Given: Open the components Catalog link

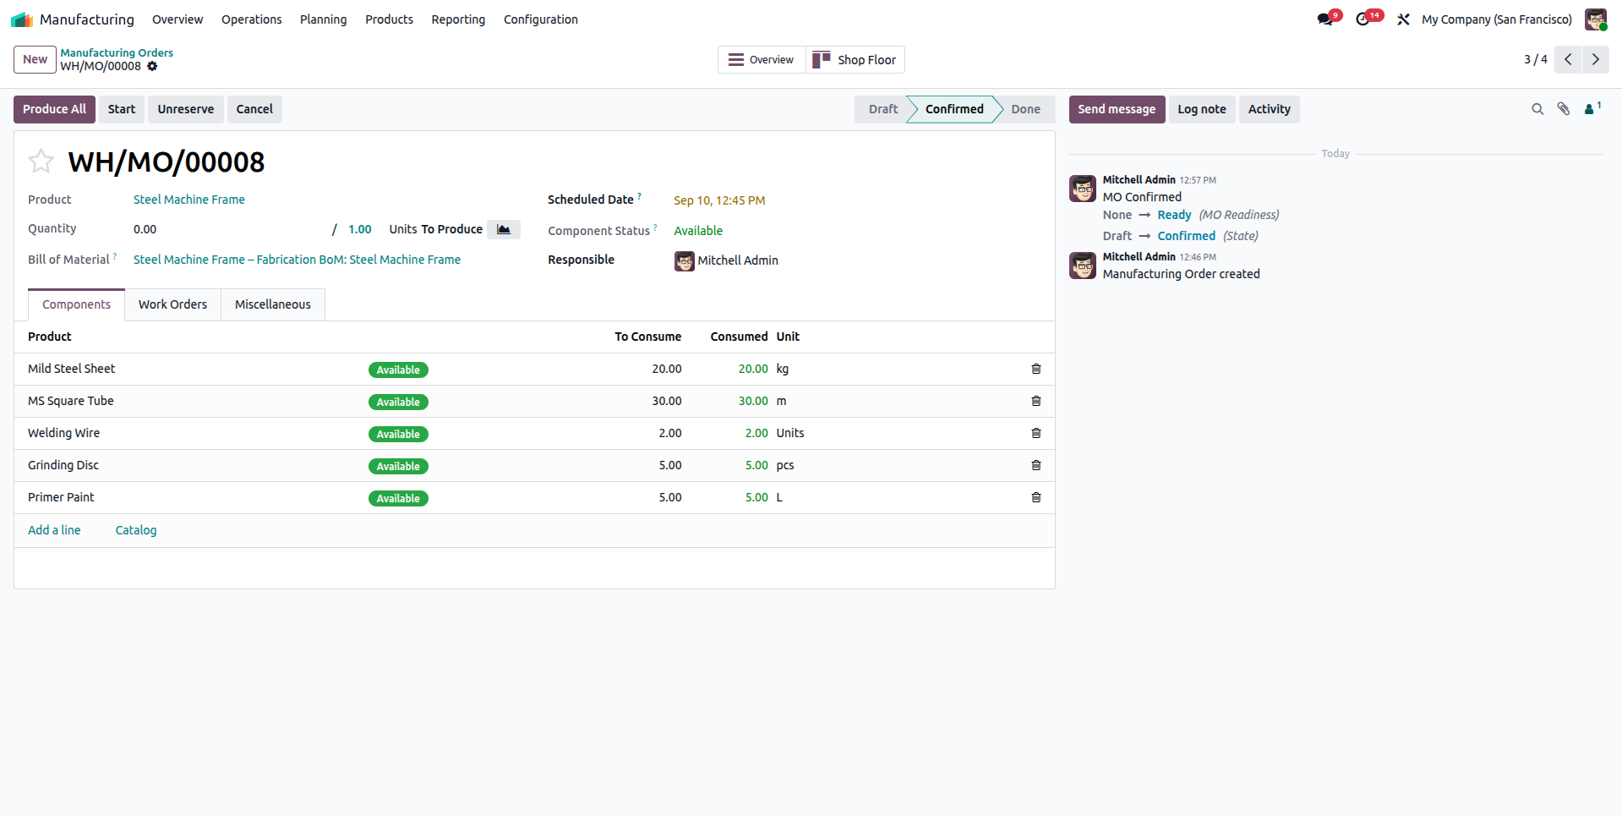Looking at the screenshot, I should (136, 530).
